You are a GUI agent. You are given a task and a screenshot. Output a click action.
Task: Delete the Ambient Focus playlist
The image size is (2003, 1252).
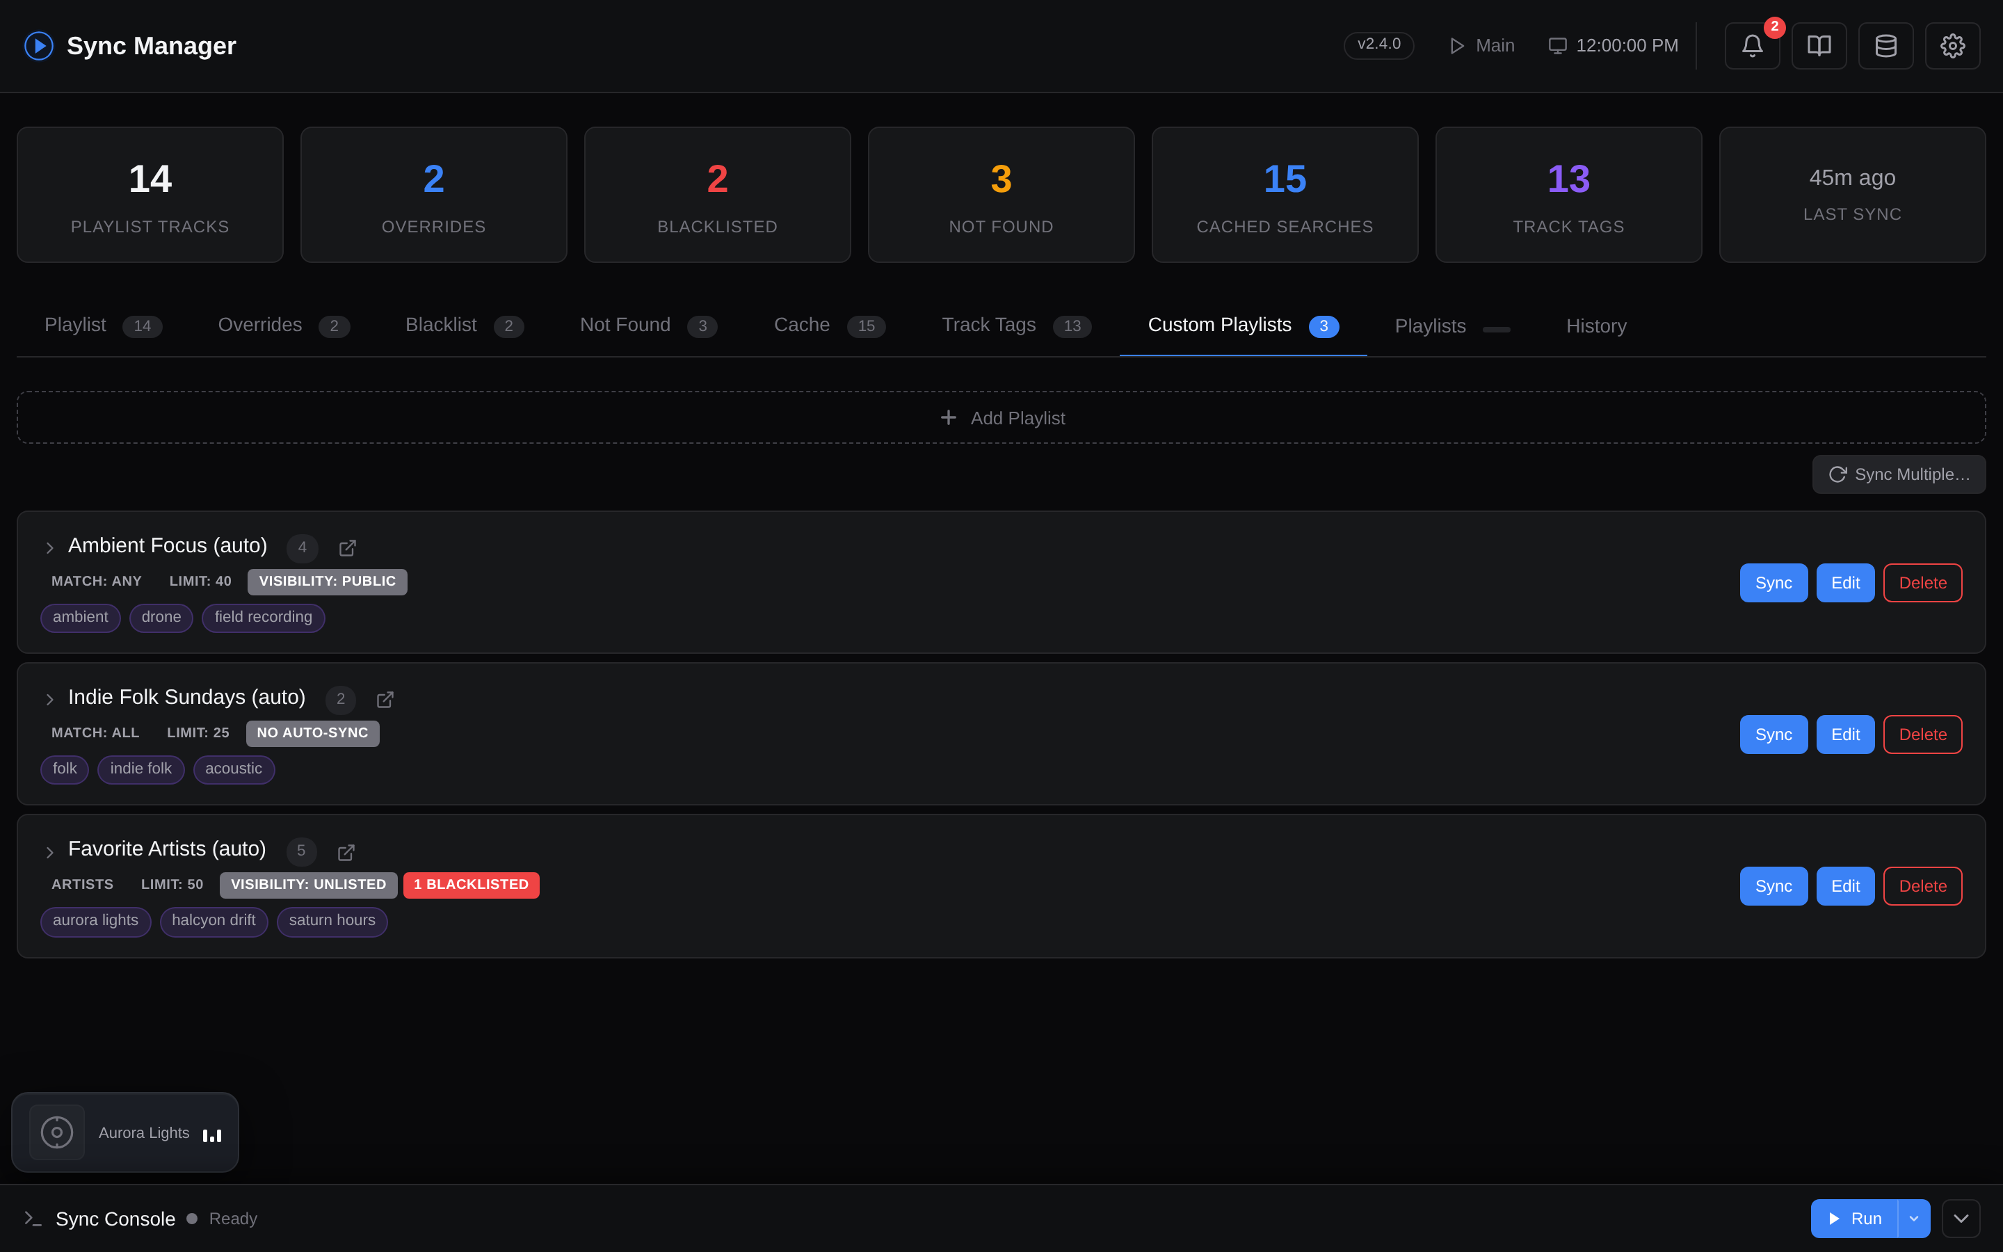coord(1923,583)
